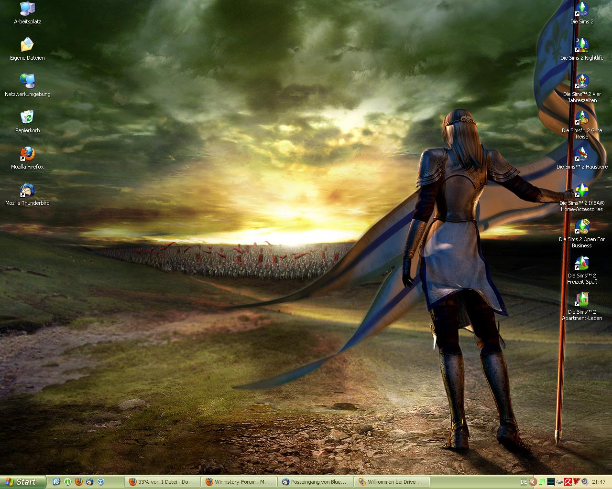Open the DE language bar selector

click(x=524, y=482)
